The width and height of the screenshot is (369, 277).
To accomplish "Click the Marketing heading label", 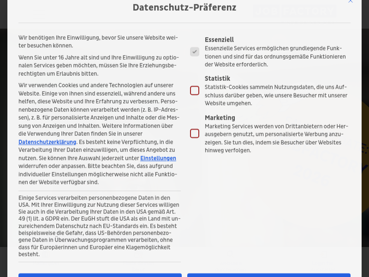I will [x=220, y=118].
